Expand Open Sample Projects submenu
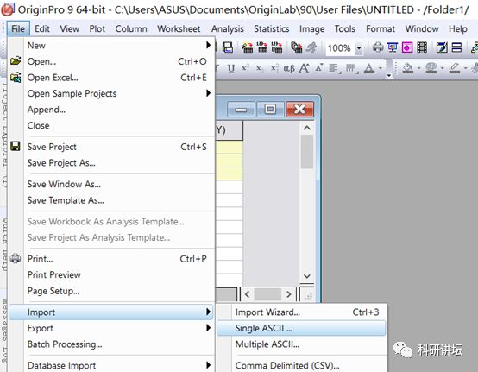Viewport: 478px width, 372px height. (208, 93)
